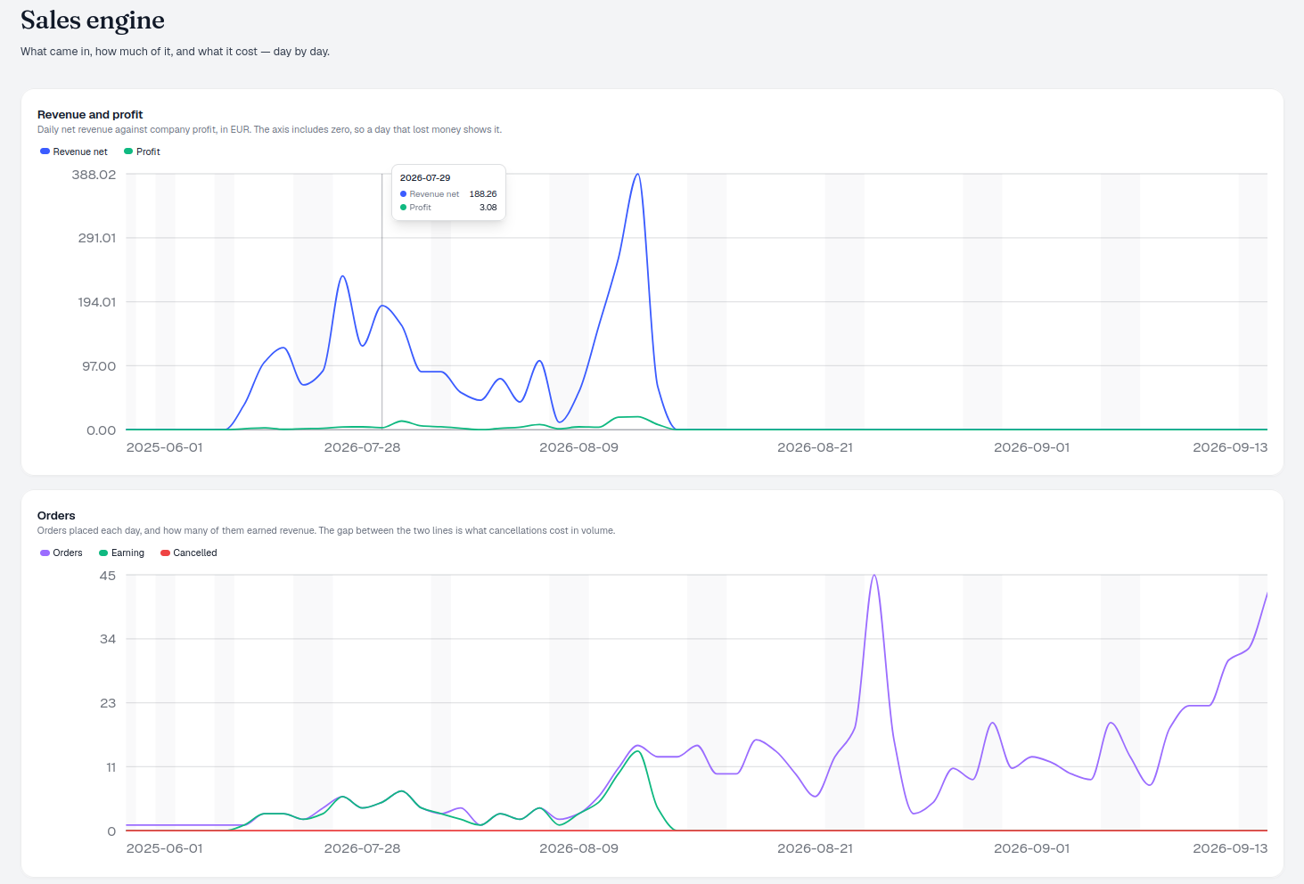The width and height of the screenshot is (1304, 884).
Task: Click the 34 y-axis label in the Orders chart
Action: [108, 639]
